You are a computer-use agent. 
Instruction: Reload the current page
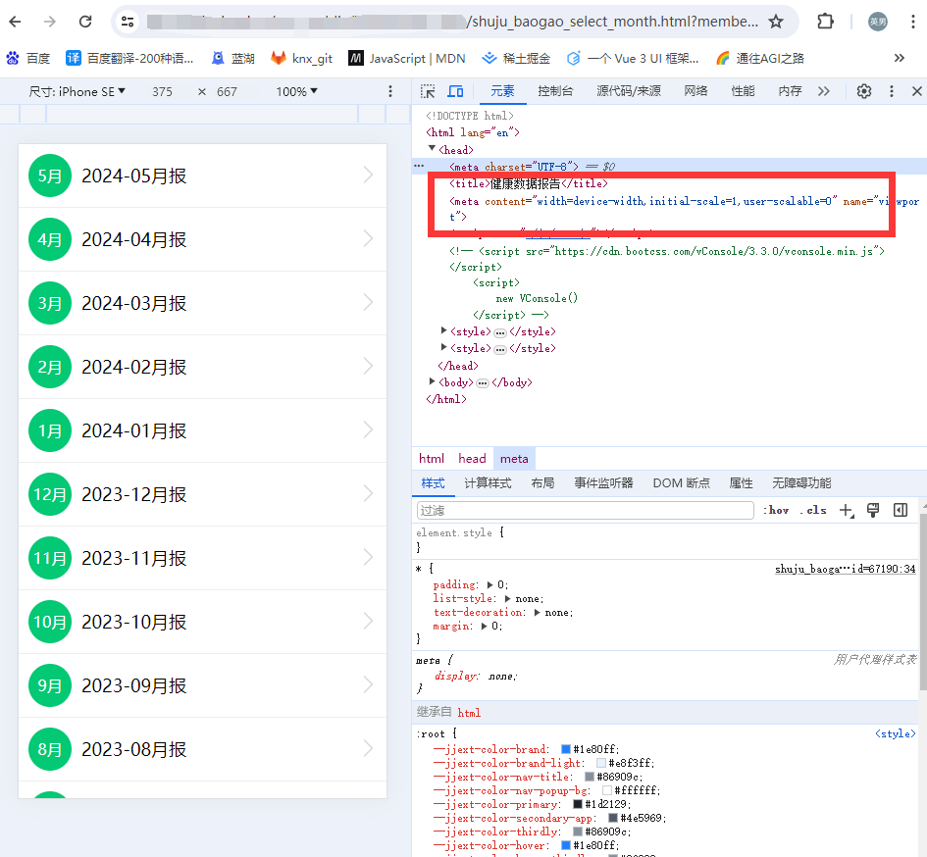click(x=85, y=22)
